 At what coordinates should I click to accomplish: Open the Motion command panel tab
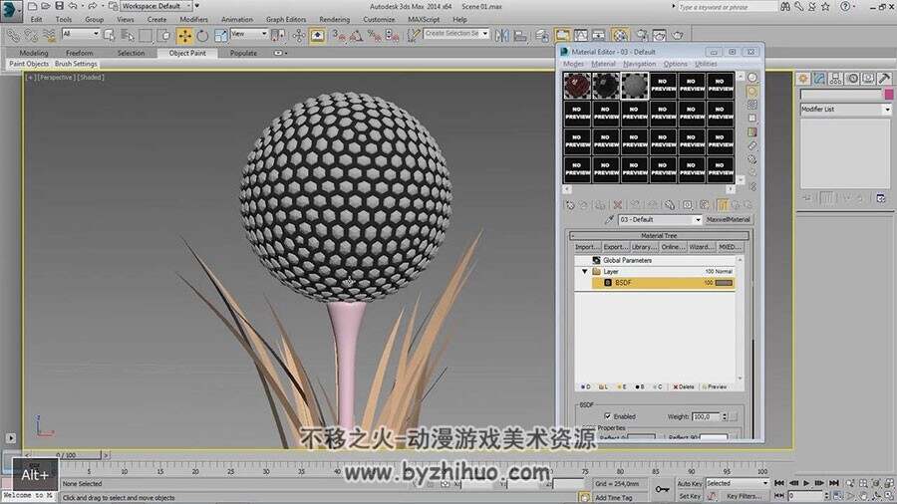pyautogui.click(x=852, y=79)
